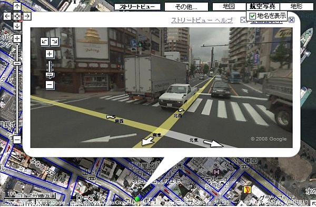Image resolution: width=316 pixels, height=207 pixels.
Task: Zoom in the map with the plus button
Action: (x=17, y=38)
